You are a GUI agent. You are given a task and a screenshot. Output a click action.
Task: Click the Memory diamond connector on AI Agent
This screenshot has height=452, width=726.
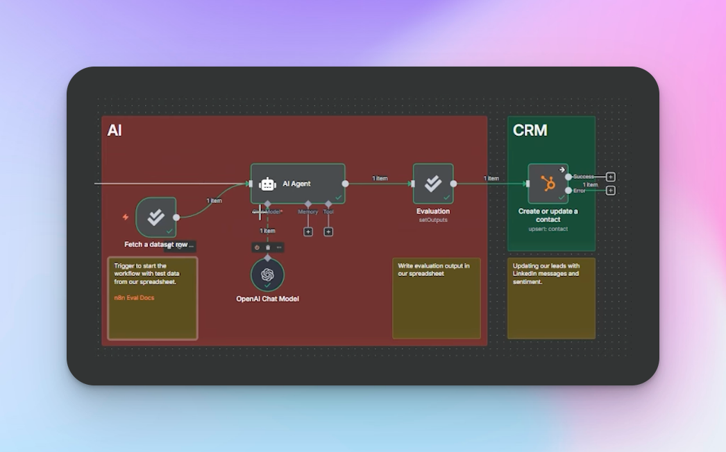(308, 204)
